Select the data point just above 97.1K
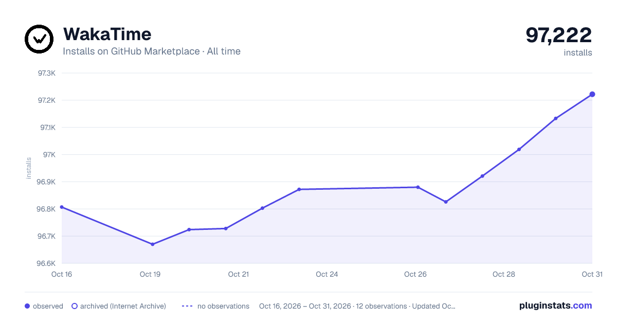Viewport: 617px width, 324px height. (x=555, y=118)
